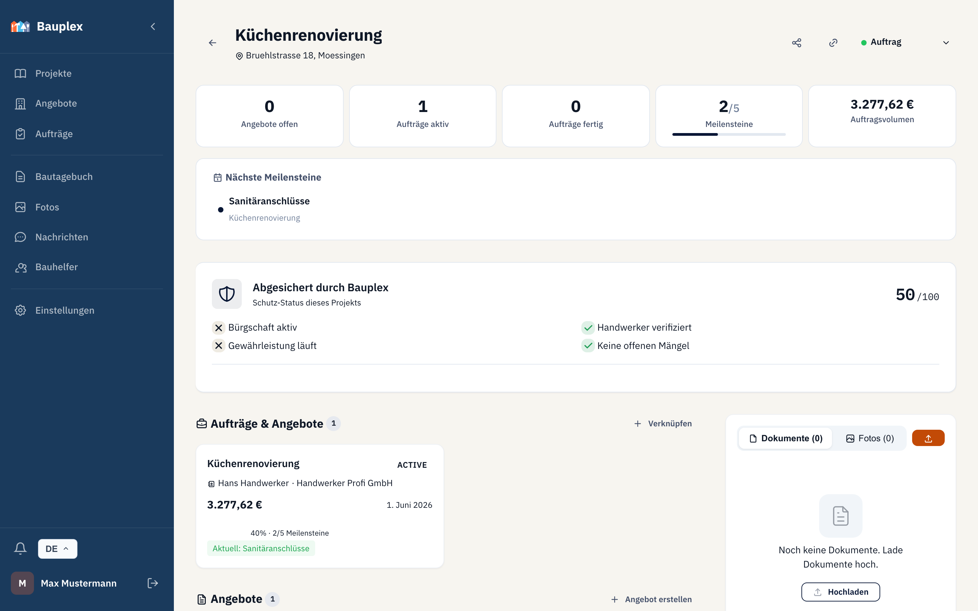
Task: Click the Einstellungen gear icon
Action: pyautogui.click(x=20, y=310)
